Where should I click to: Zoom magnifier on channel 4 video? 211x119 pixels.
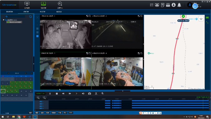pyautogui.click(x=141, y=53)
